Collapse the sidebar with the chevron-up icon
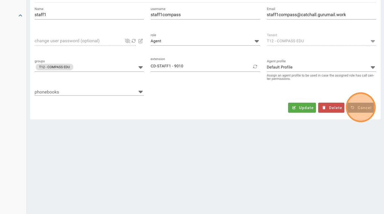 click(x=20, y=16)
